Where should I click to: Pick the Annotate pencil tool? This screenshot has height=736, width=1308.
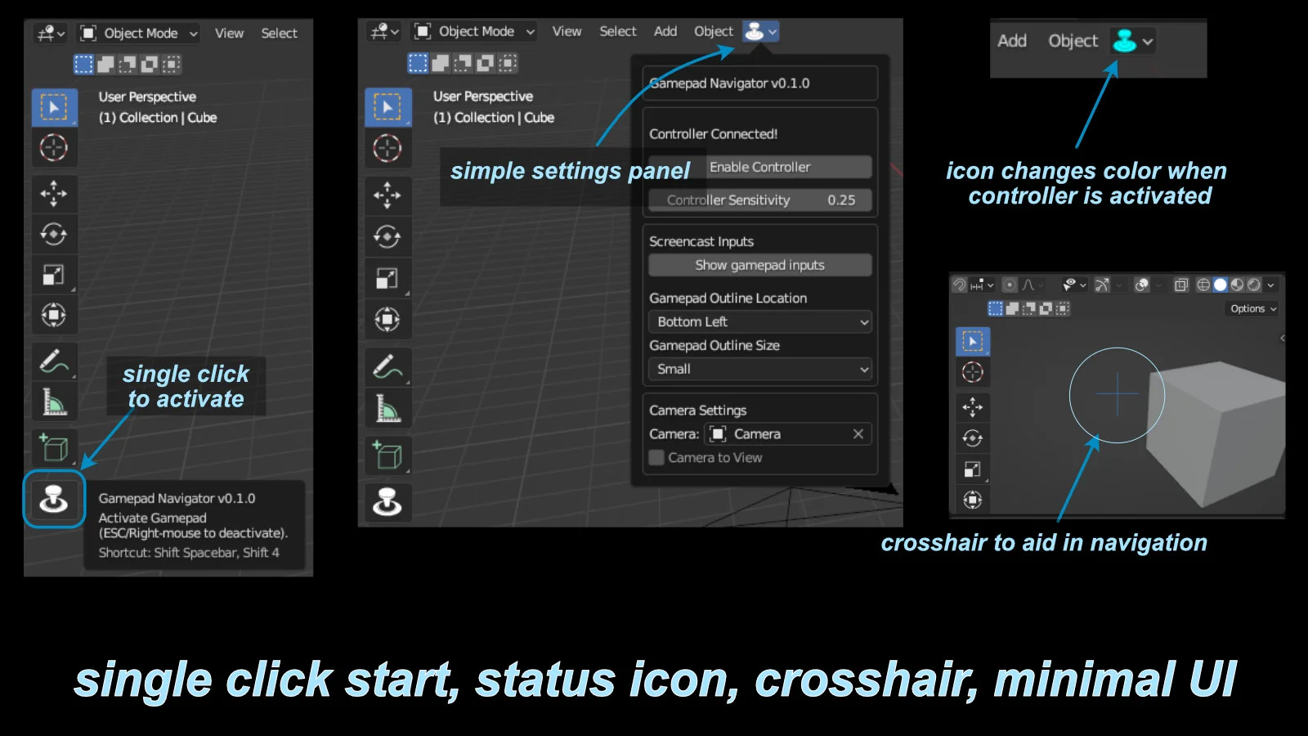[54, 361]
